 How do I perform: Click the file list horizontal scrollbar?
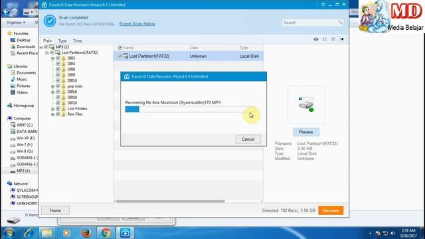pos(170,201)
